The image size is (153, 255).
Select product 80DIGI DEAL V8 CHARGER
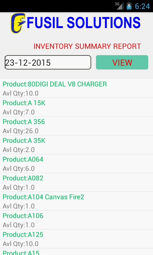[x=76, y=89]
